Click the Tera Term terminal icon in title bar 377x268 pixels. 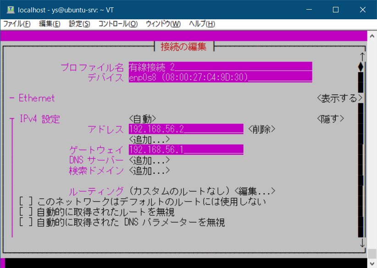point(10,10)
